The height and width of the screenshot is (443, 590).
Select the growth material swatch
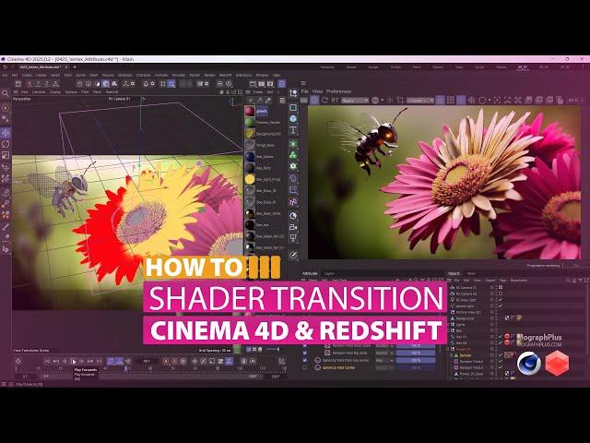[250, 111]
